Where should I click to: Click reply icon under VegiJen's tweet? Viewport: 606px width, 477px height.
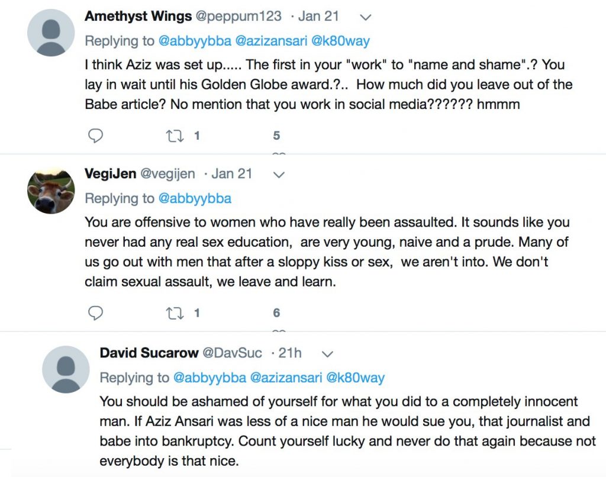tap(95, 313)
